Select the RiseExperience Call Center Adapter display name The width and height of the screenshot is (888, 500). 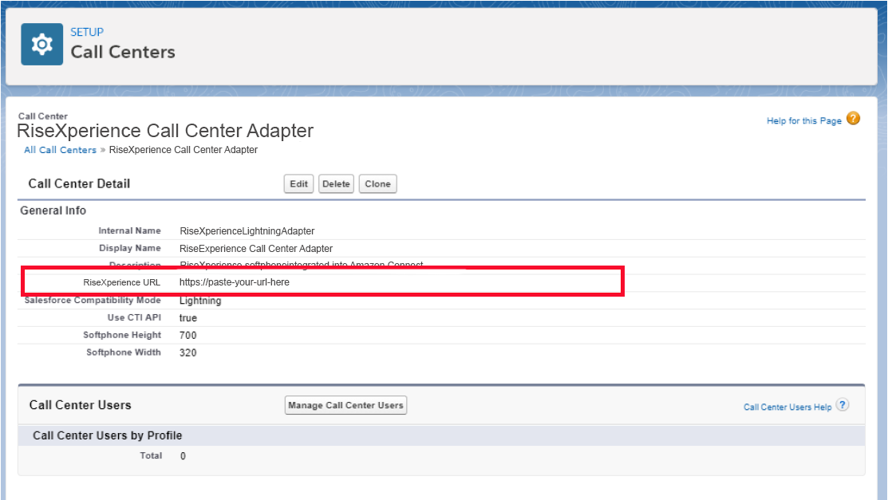(256, 249)
